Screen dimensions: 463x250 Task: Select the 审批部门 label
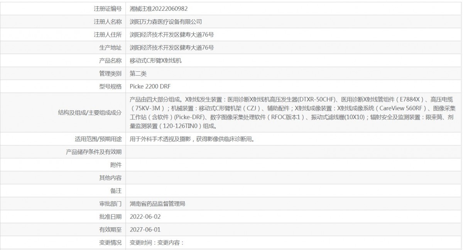tap(111, 204)
